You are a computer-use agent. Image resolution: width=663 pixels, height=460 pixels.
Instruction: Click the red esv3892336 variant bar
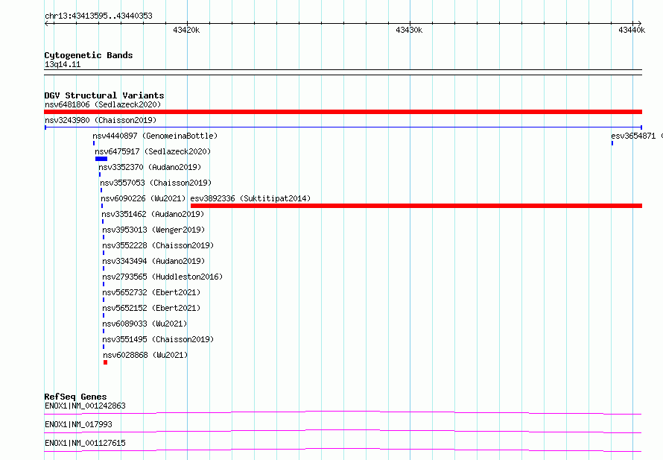click(416, 206)
